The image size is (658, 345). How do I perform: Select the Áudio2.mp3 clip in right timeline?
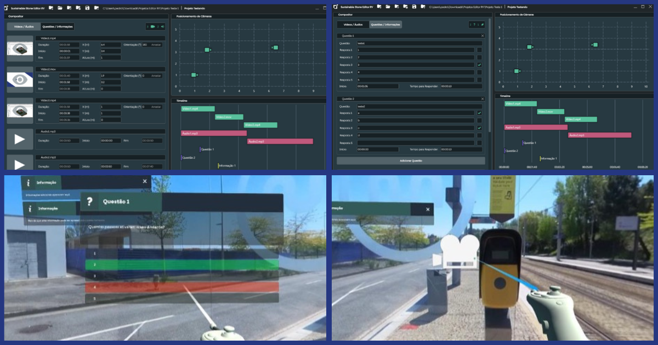[599, 135]
